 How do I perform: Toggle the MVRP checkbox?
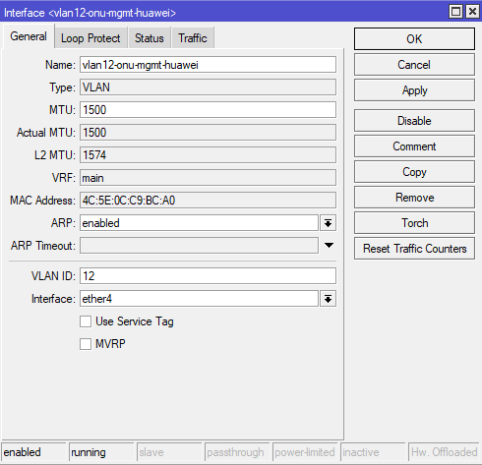click(x=86, y=344)
